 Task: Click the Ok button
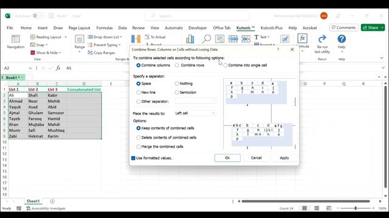(x=227, y=158)
